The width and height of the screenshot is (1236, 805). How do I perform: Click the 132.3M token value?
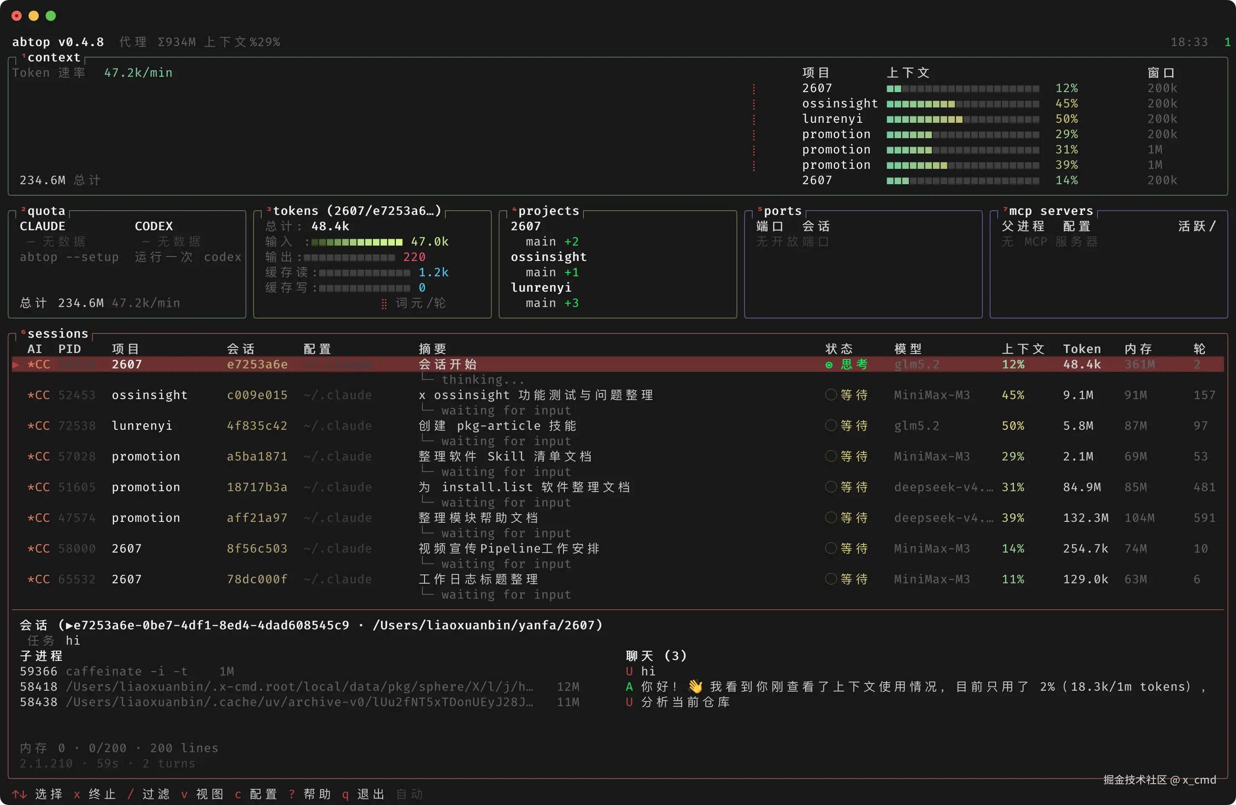1086,518
